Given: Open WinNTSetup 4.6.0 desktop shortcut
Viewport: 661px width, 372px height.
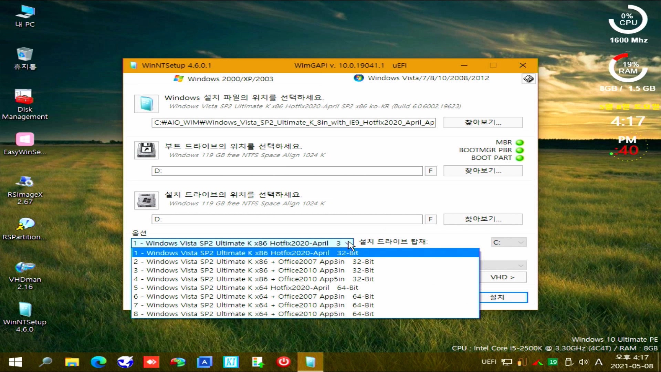Looking at the screenshot, I should pyautogui.click(x=25, y=317).
